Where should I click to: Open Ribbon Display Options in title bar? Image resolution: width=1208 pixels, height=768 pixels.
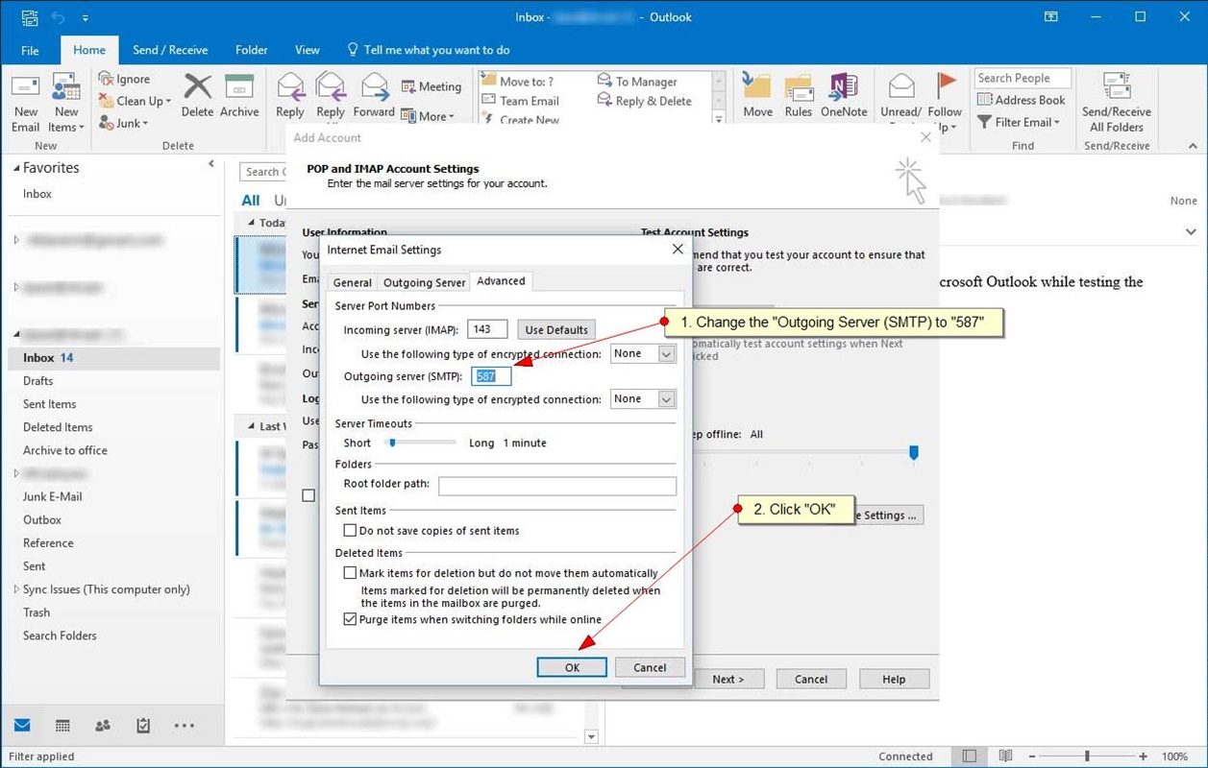click(1052, 17)
